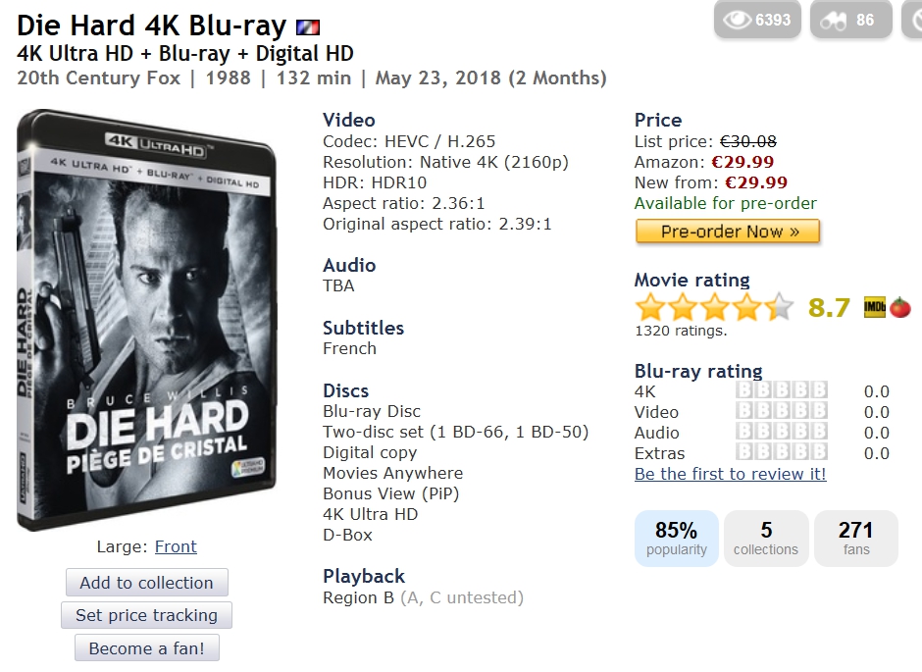Open the Rotten Tomatoes tomato icon
This screenshot has height=672, width=922.
click(x=900, y=307)
